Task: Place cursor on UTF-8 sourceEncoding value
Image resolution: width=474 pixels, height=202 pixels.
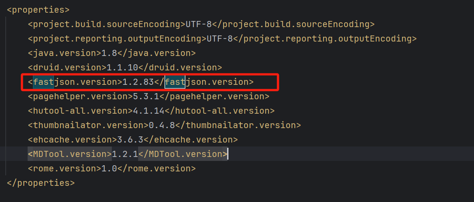Action: 199,24
